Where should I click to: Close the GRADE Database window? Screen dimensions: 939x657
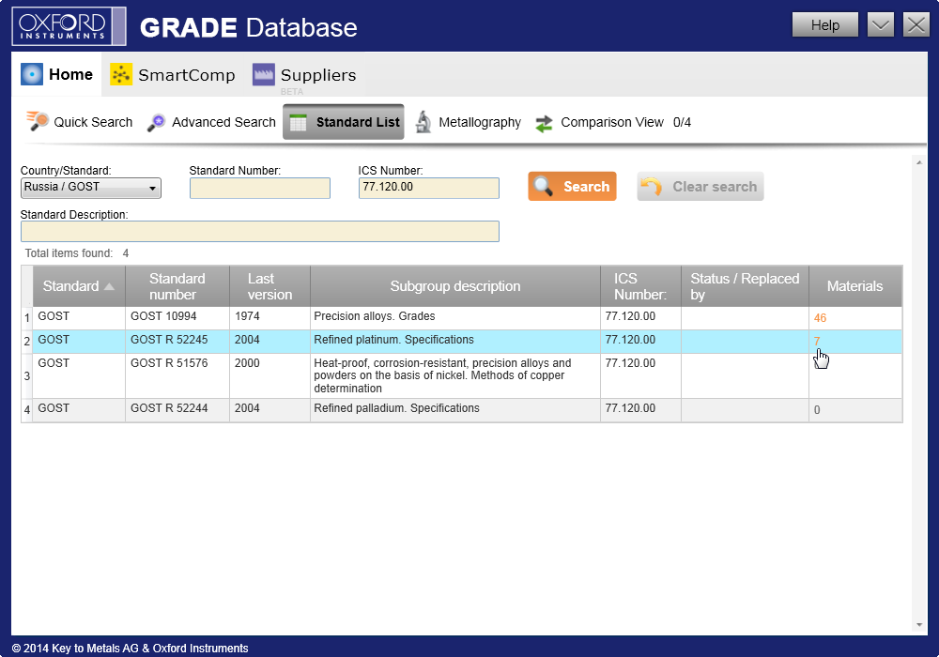[916, 25]
